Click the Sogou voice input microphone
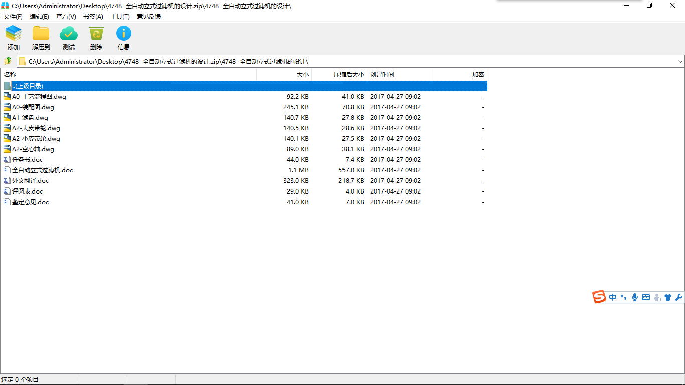Viewport: 685px width, 385px height. (x=635, y=297)
